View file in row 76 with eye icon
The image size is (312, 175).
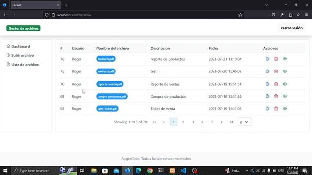285,59
